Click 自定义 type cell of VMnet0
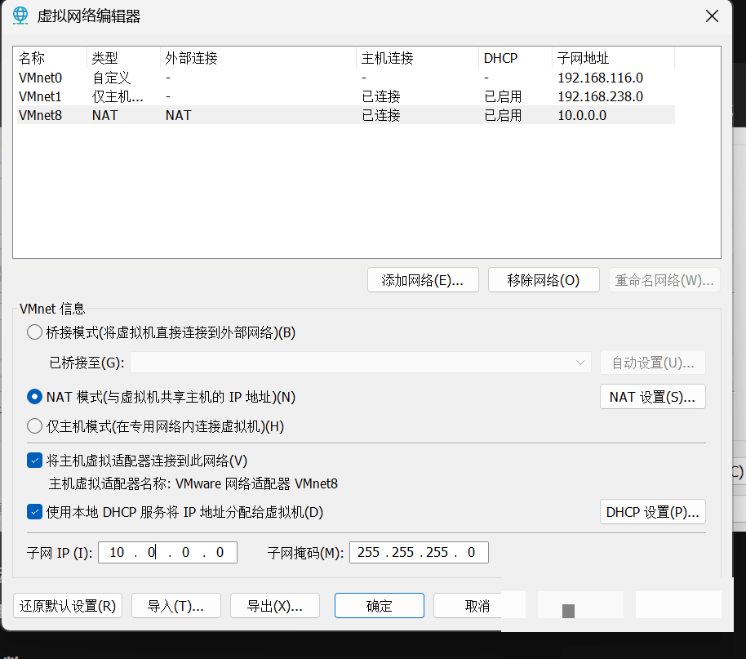The image size is (746, 659). 111,78
